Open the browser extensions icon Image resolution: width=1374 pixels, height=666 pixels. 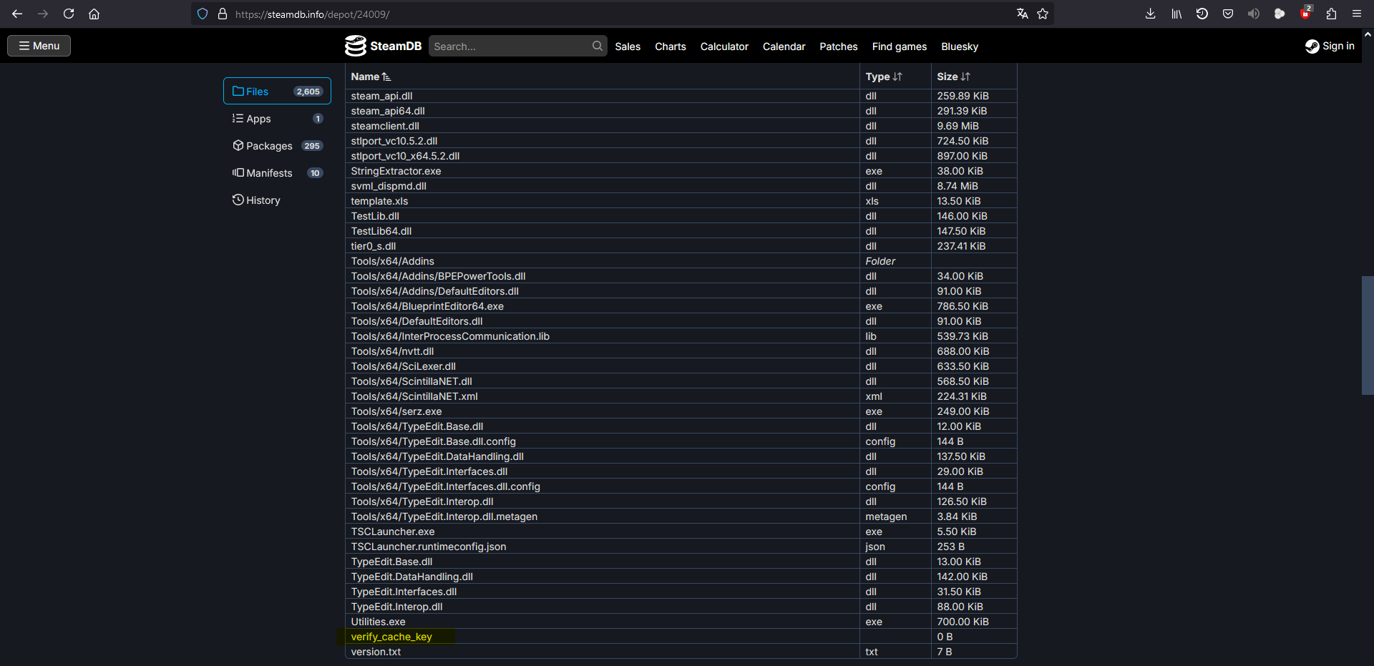1331,14
